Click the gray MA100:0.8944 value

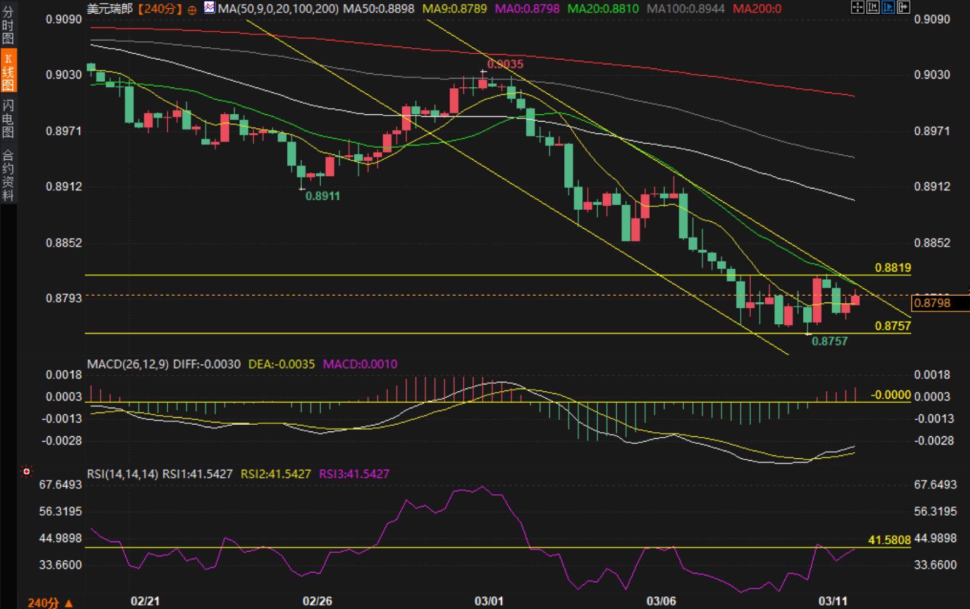click(x=686, y=9)
